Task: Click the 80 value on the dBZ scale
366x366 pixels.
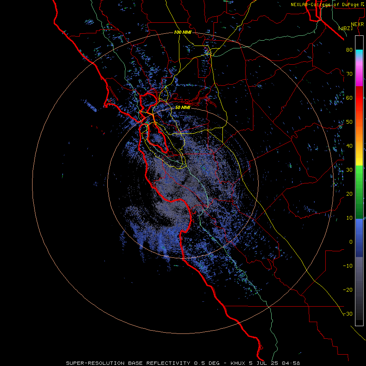Action: 349,50
